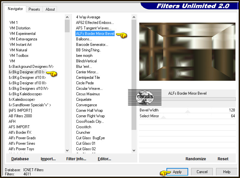This screenshot has width=240, height=178.
Task: Select AF62 Effected Emboss... filter
Action: coord(95,23)
